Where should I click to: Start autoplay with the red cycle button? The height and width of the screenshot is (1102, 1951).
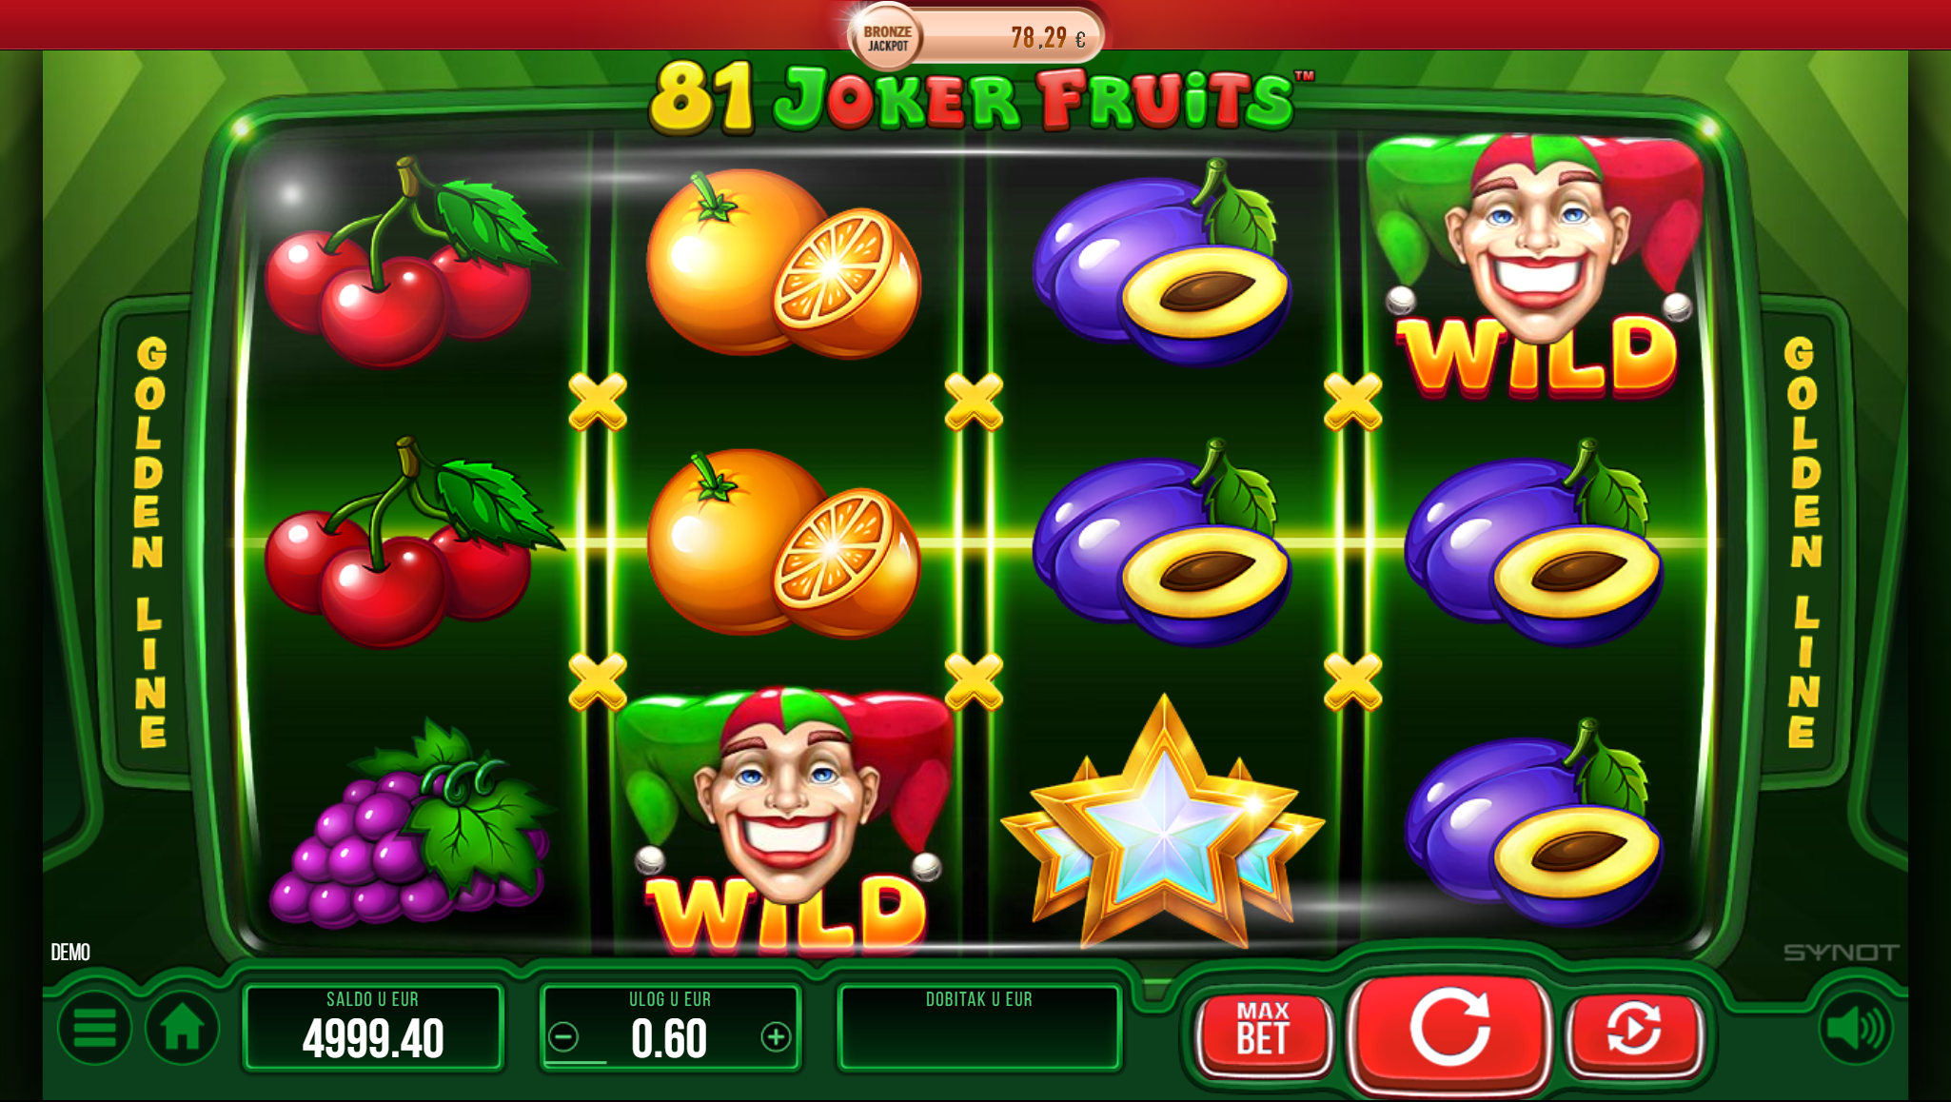click(1634, 1032)
